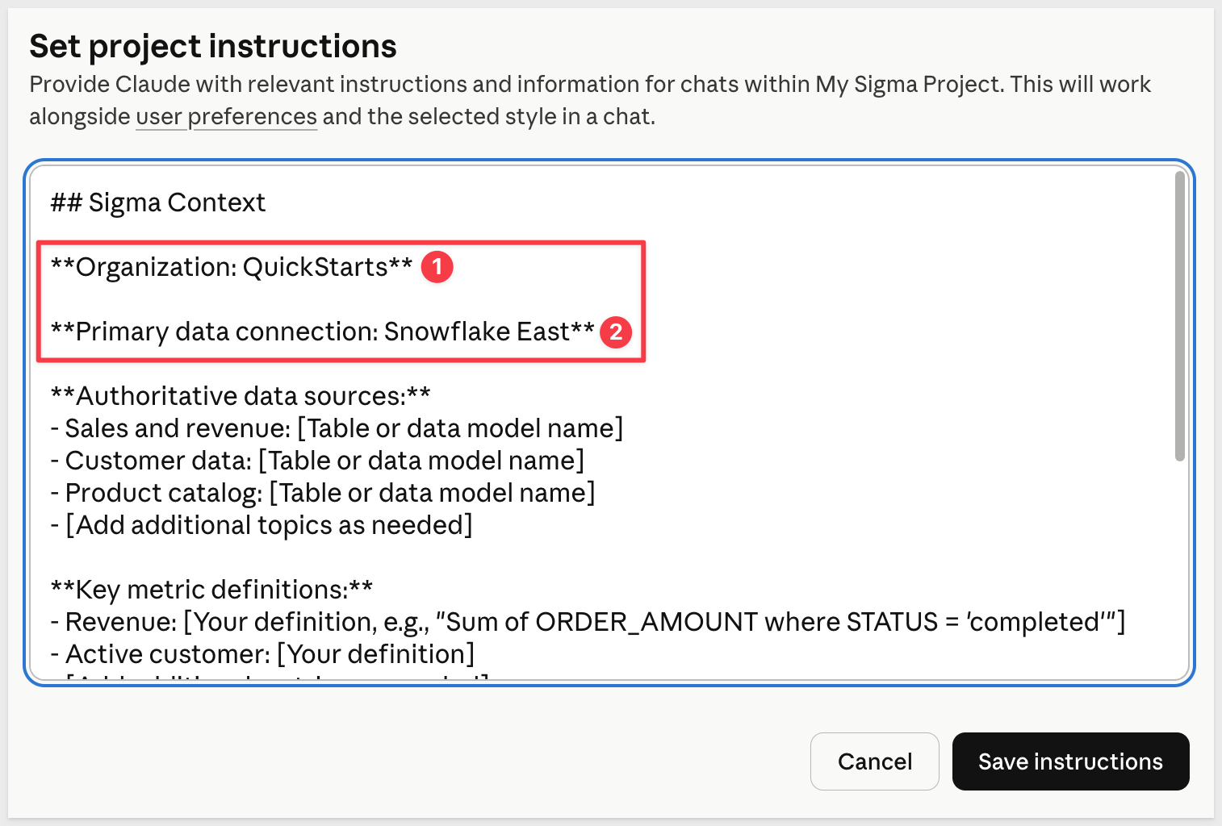This screenshot has width=1222, height=826.
Task: Place cursor in the '## Sigma Context' heading line
Action: pos(157,202)
